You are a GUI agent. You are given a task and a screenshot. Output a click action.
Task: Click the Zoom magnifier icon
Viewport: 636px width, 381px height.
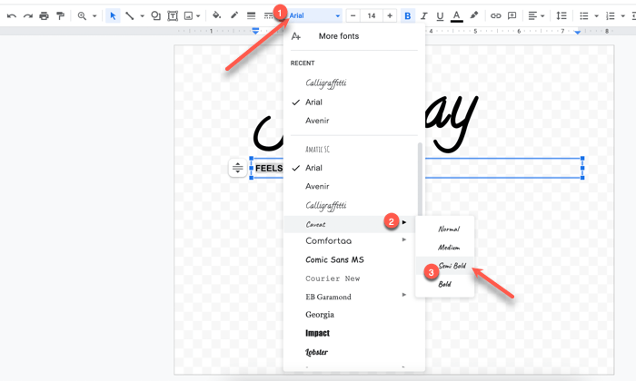82,15
